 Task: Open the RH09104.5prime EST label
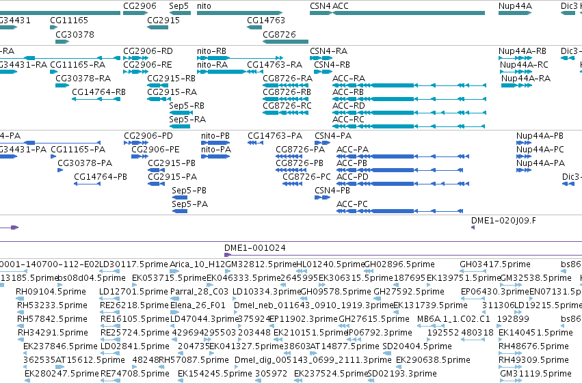[x=51, y=292]
